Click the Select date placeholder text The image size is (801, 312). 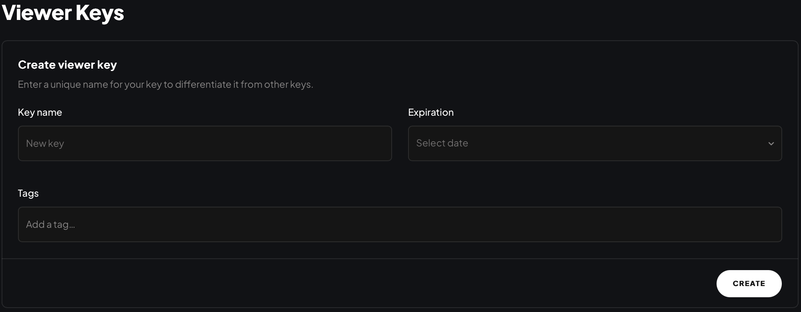442,143
